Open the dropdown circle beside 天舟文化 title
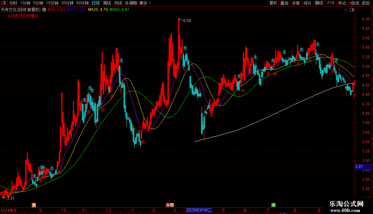Image resolution: width=373 pixels, height=214 pixels. coord(44,10)
